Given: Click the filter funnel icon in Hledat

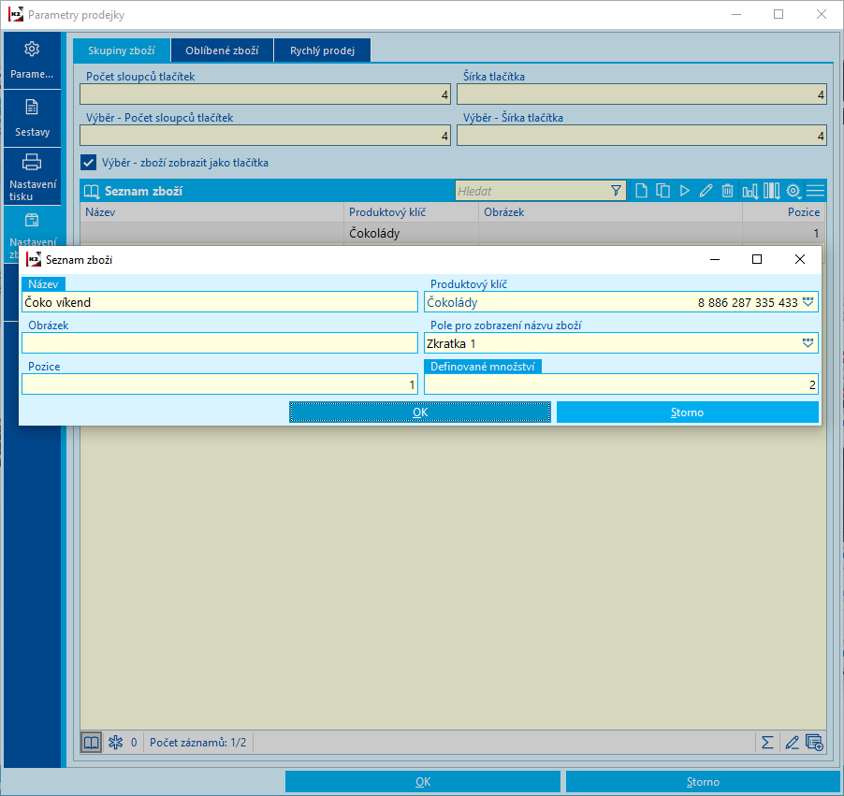Looking at the screenshot, I should pyautogui.click(x=616, y=191).
